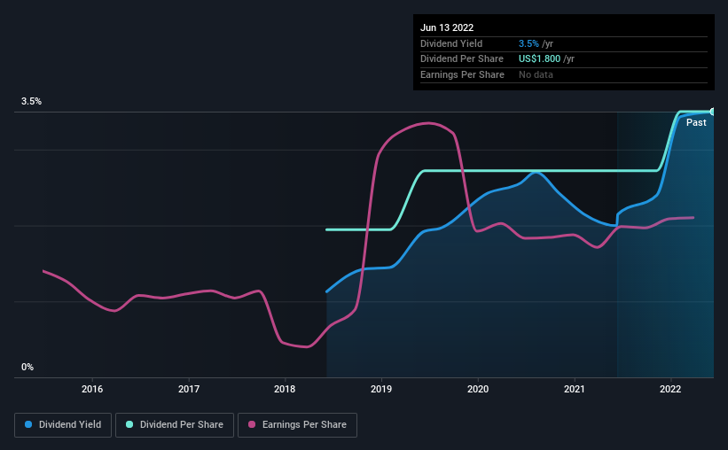
Task: Click the 3.5% dividend yield tooltip value
Action: click(x=528, y=43)
